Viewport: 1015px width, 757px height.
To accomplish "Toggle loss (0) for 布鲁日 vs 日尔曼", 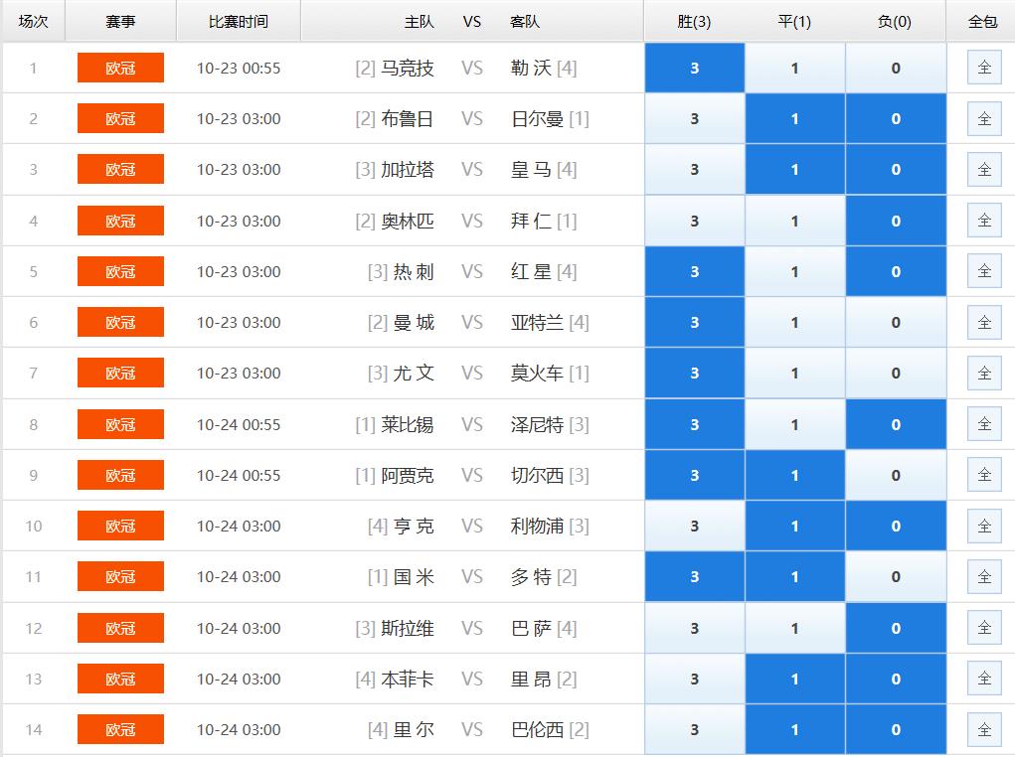I will (x=896, y=118).
